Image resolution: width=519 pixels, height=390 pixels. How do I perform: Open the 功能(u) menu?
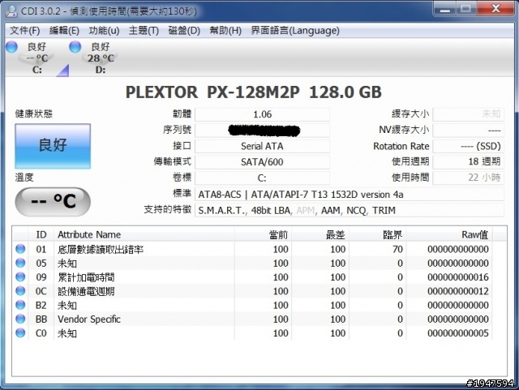click(104, 31)
